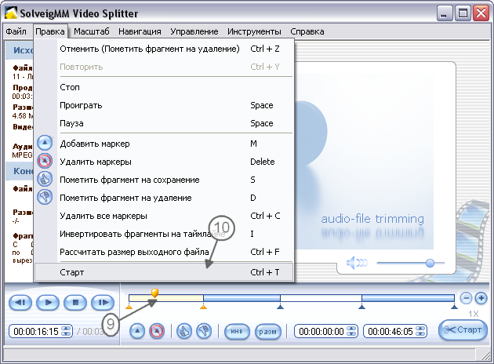
Task: Click cut fragment thumbs-down toolbar button
Action: (204, 331)
